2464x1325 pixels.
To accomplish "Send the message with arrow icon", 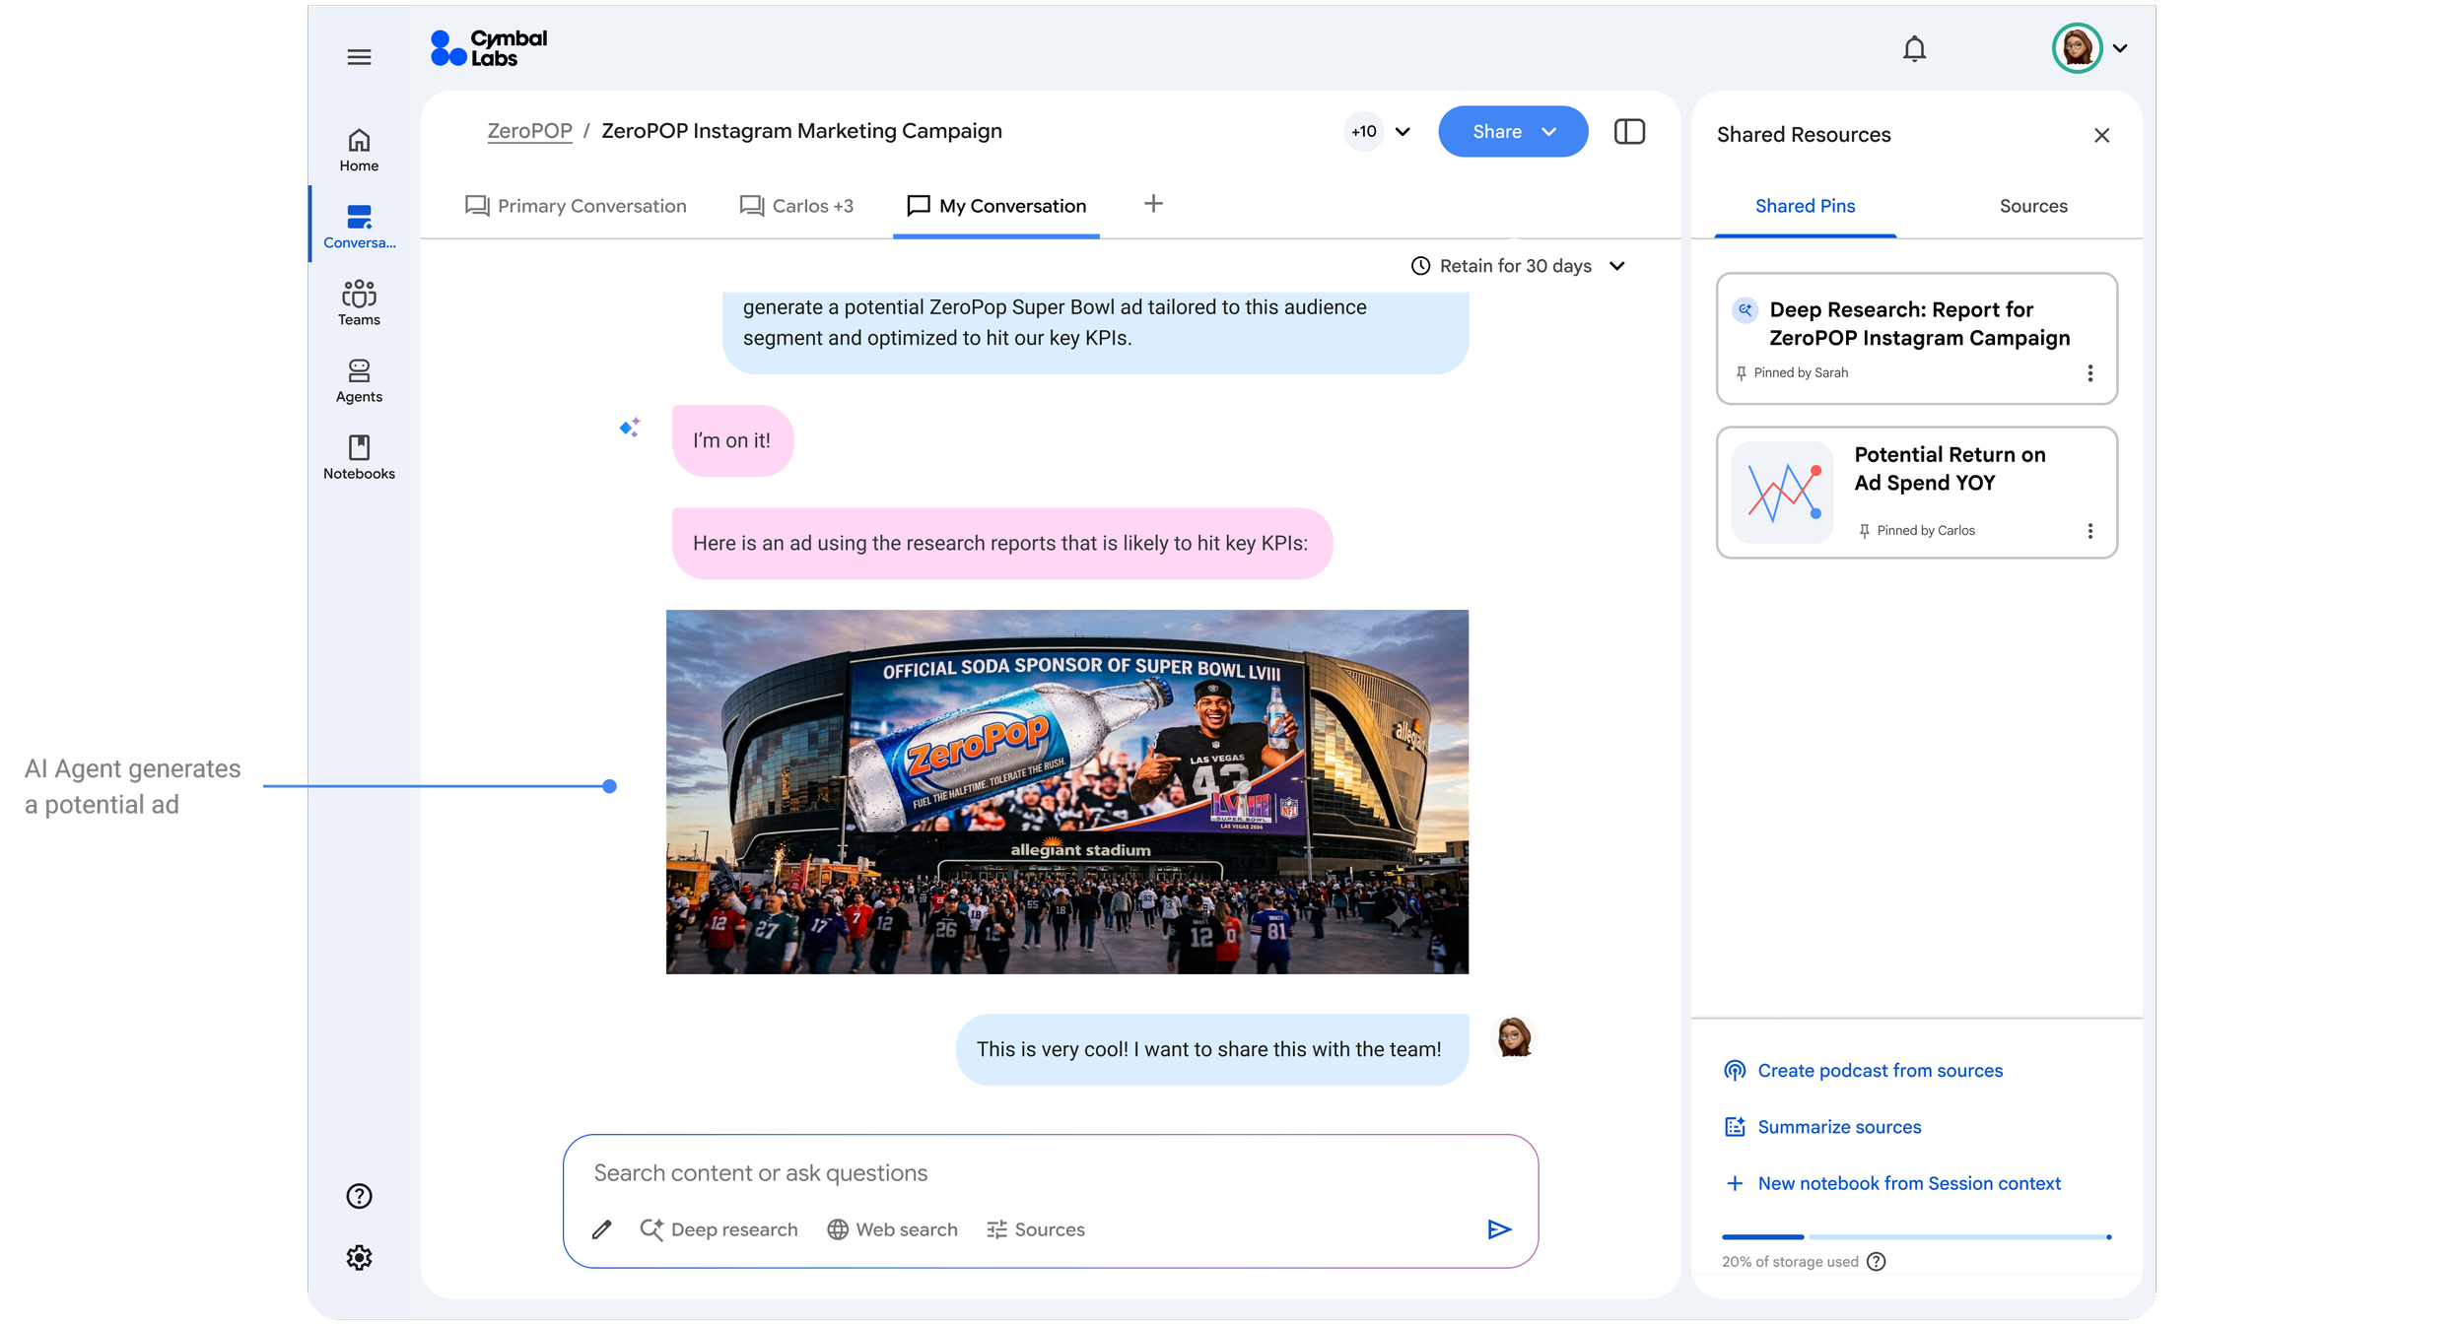I will (x=1499, y=1229).
